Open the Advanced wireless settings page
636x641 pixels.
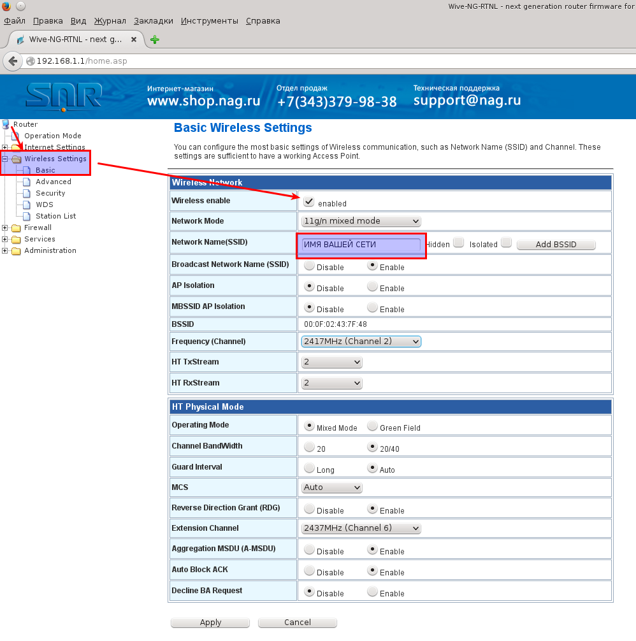click(54, 182)
